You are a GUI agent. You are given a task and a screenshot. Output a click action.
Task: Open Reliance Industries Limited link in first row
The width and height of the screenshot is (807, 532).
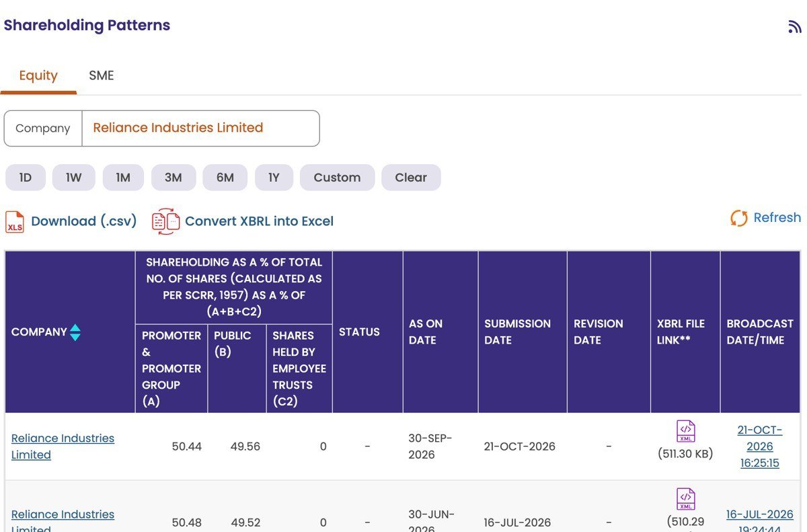coord(63,447)
